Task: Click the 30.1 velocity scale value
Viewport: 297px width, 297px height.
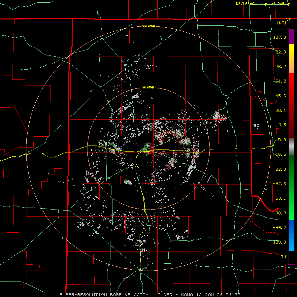Action: 281,111
